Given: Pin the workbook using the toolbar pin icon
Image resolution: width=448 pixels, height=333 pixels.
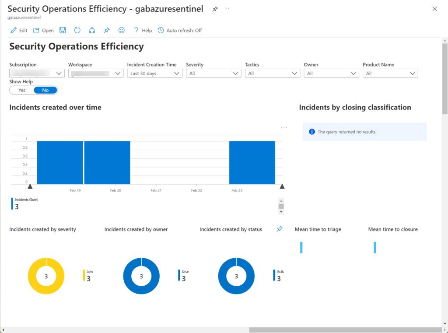Looking at the screenshot, I should tap(107, 30).
